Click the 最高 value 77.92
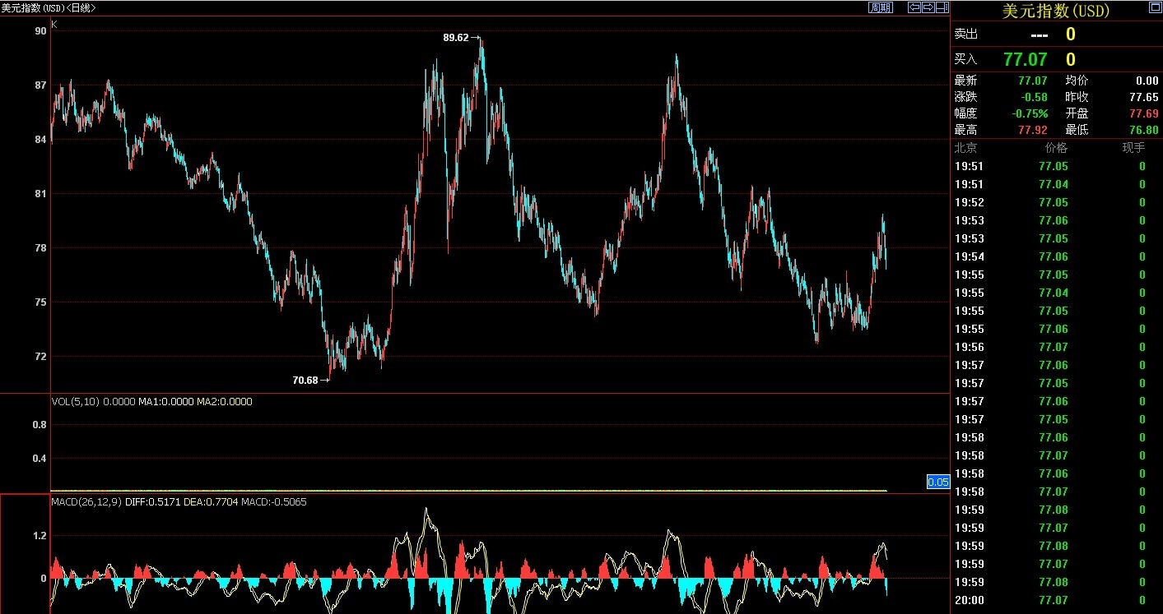 tap(1033, 130)
